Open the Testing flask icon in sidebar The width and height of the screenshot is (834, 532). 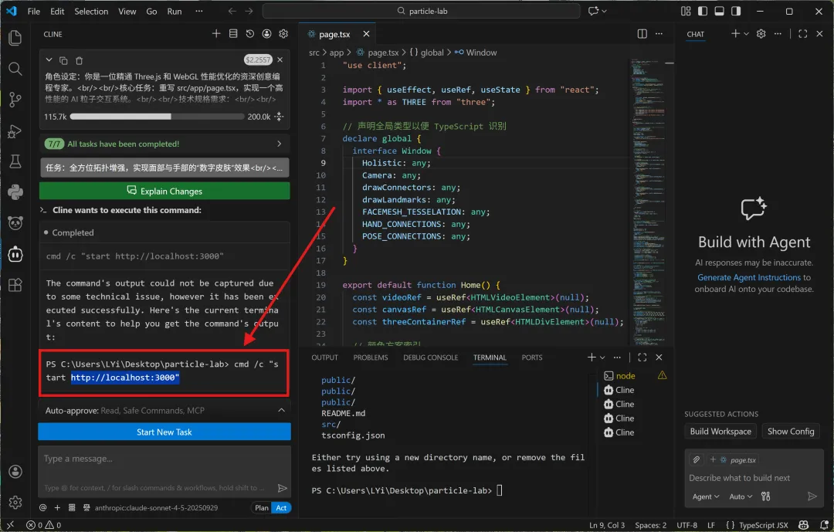tap(15, 161)
